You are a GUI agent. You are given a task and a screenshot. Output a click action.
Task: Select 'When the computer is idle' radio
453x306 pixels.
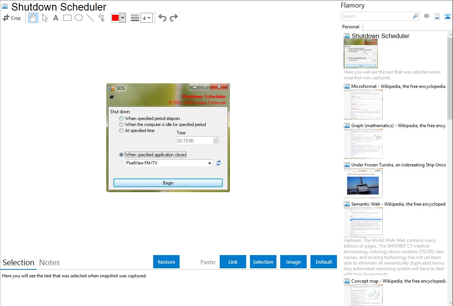click(121, 125)
